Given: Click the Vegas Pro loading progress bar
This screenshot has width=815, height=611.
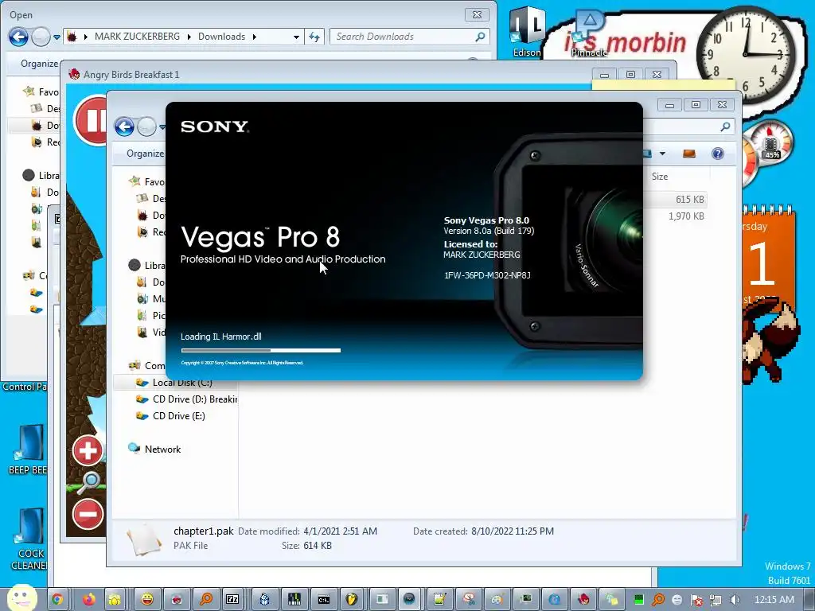Looking at the screenshot, I should (x=261, y=350).
